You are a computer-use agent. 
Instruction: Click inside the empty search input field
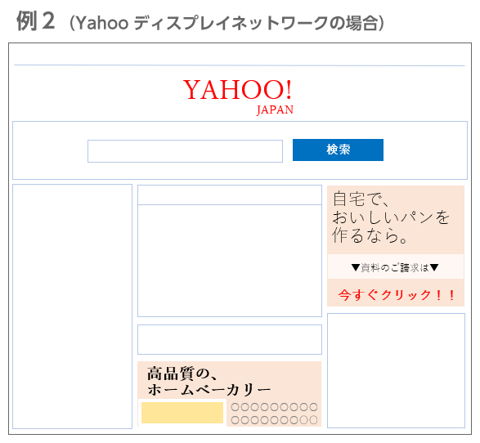coord(185,151)
